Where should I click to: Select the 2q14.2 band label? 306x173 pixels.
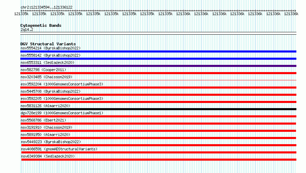(27, 30)
